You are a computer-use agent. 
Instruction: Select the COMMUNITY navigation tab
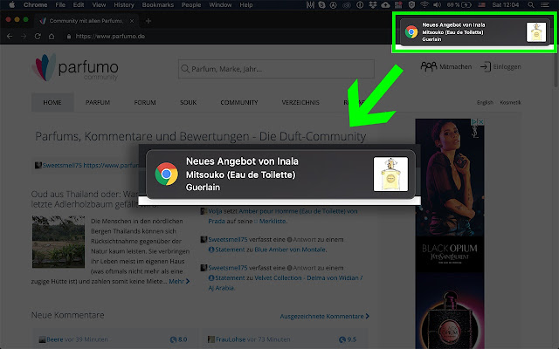(x=238, y=103)
